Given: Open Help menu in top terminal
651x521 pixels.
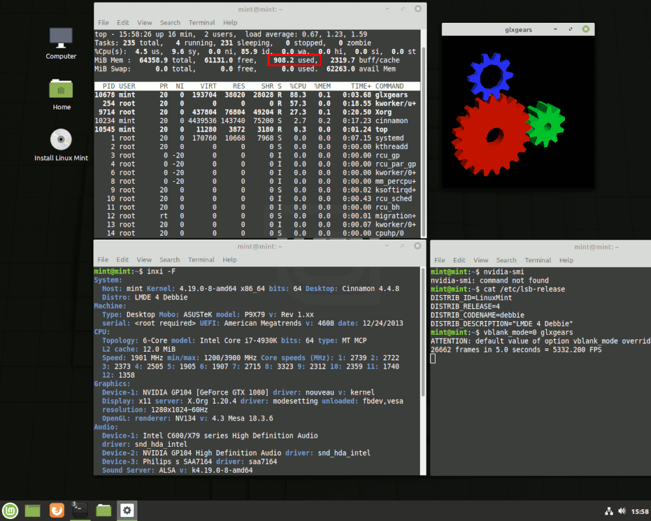Looking at the screenshot, I should coord(230,22).
